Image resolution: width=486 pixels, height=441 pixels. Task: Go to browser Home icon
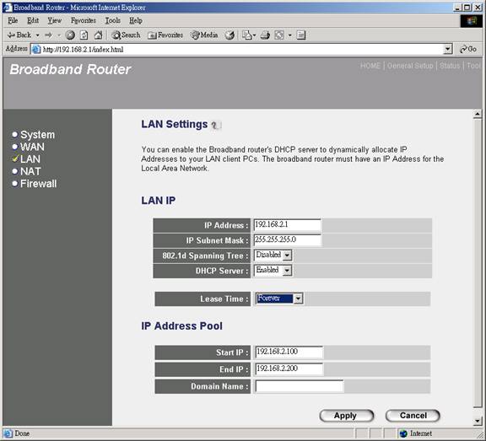pyautogui.click(x=98, y=35)
